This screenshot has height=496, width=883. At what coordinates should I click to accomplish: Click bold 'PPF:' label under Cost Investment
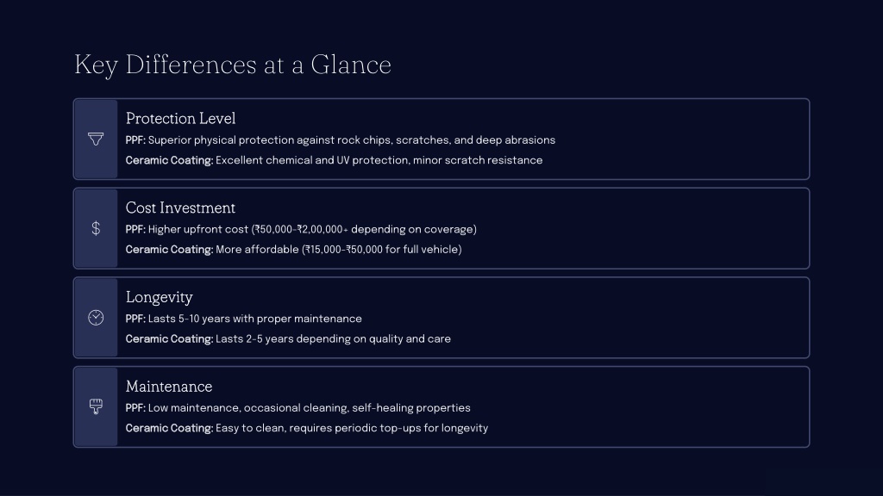[x=135, y=230]
